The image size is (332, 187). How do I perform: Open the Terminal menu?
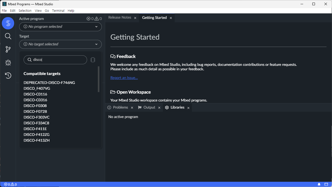(58, 11)
